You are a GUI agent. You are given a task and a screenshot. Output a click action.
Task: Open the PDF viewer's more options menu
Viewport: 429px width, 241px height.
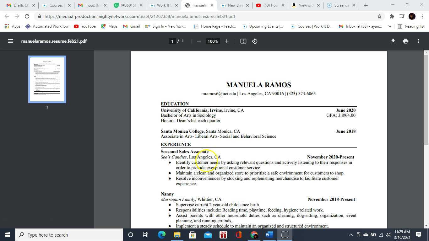pyautogui.click(x=418, y=41)
